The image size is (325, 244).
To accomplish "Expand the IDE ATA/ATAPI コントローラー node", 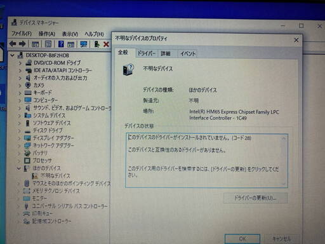I will (x=20, y=71).
